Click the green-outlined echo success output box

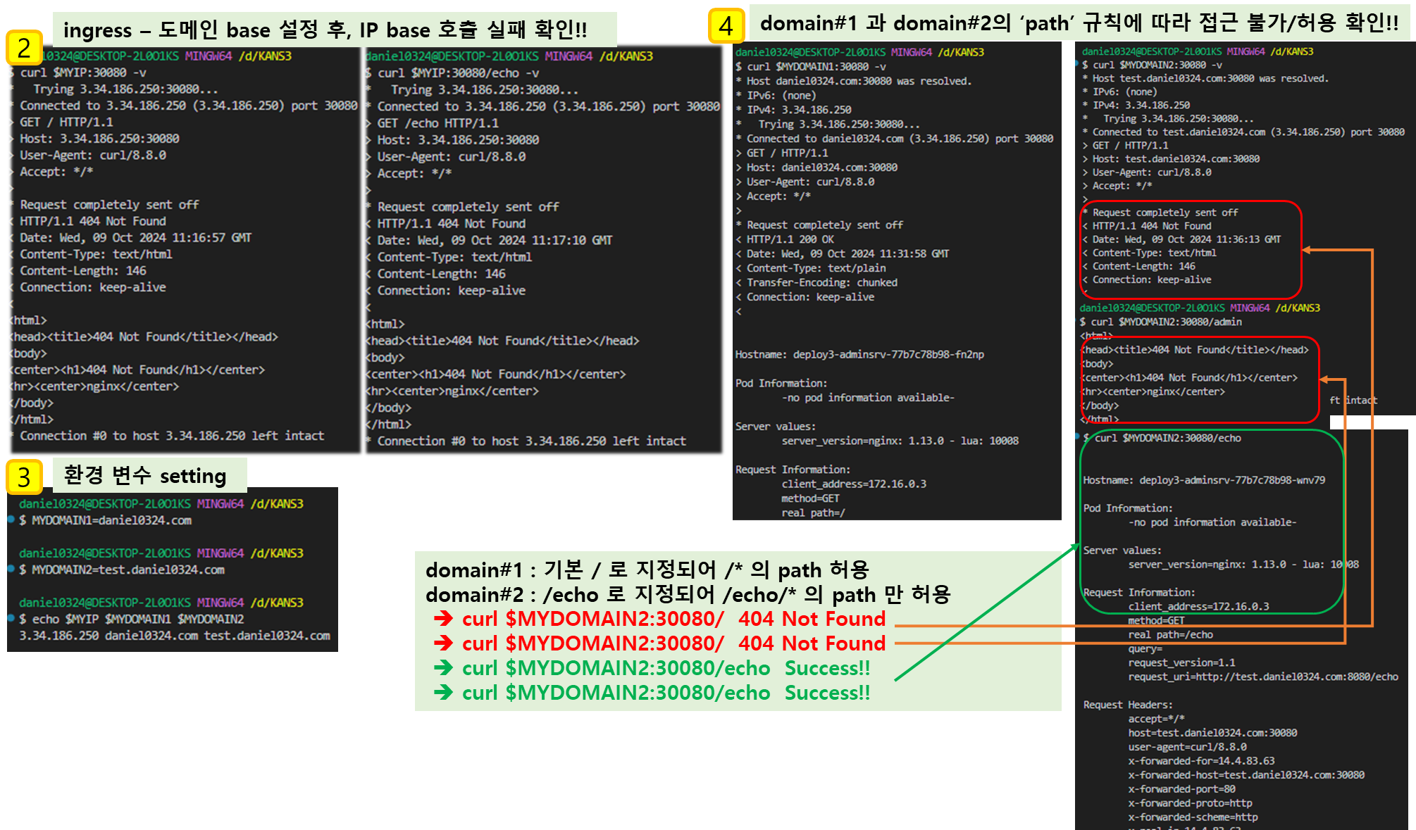1212,522
